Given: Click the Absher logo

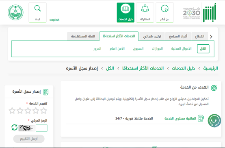Looking at the screenshot, I should (210, 12).
